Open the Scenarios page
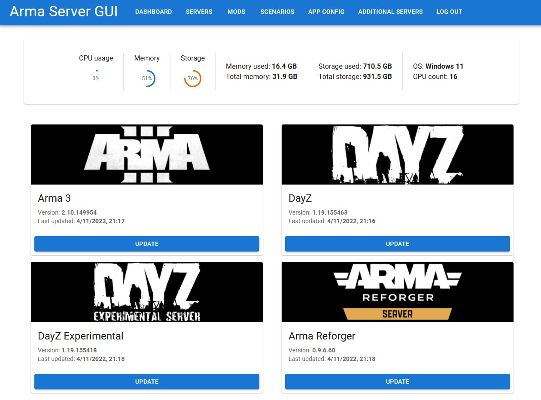 [277, 12]
